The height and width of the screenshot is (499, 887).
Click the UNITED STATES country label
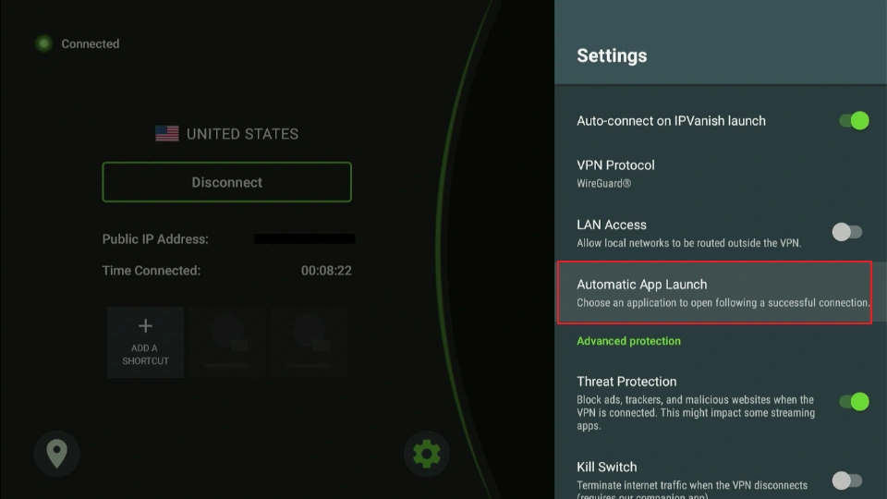242,134
